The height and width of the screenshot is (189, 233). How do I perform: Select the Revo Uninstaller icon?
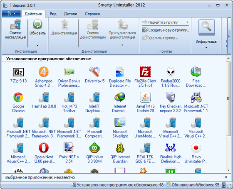[196, 148]
